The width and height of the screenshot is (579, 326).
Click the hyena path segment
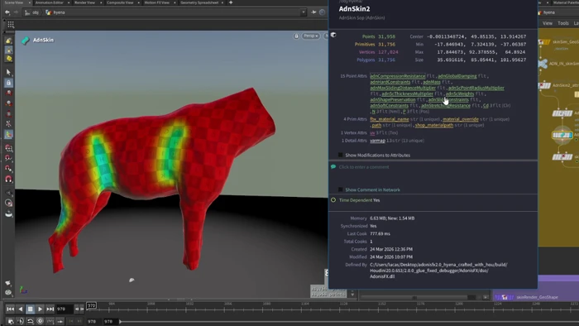tap(55, 12)
